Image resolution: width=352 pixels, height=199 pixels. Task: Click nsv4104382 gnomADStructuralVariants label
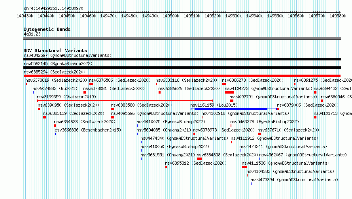tap(290, 171)
